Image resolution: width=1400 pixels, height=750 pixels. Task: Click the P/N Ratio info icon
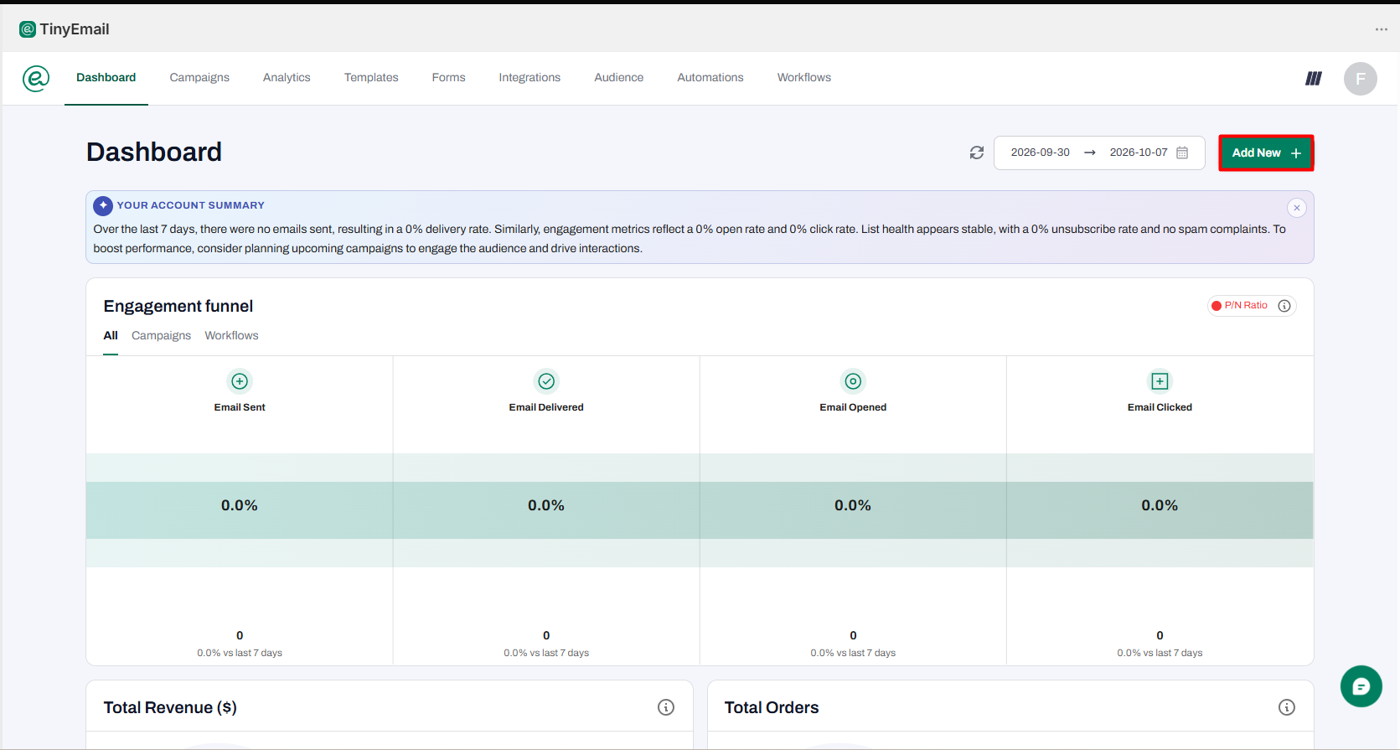1284,306
